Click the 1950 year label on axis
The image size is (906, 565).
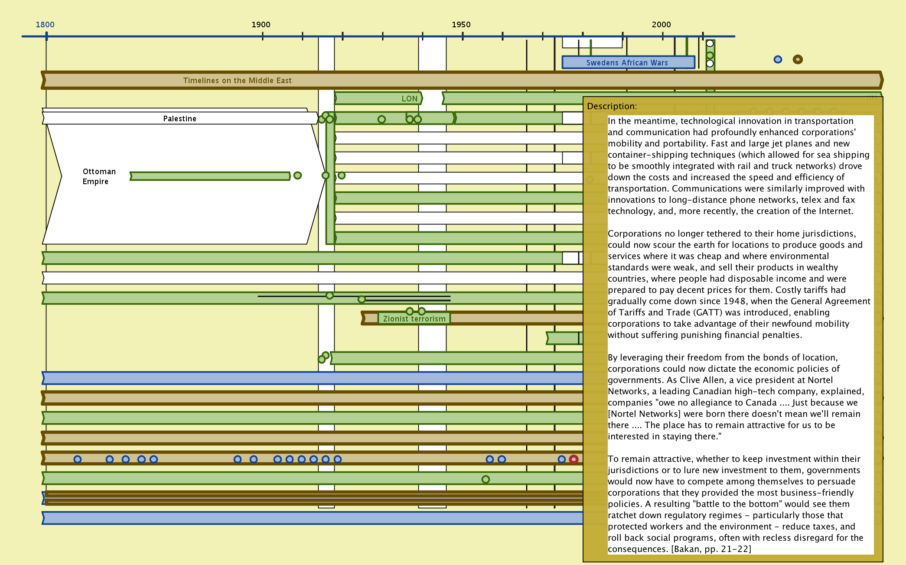point(461,25)
